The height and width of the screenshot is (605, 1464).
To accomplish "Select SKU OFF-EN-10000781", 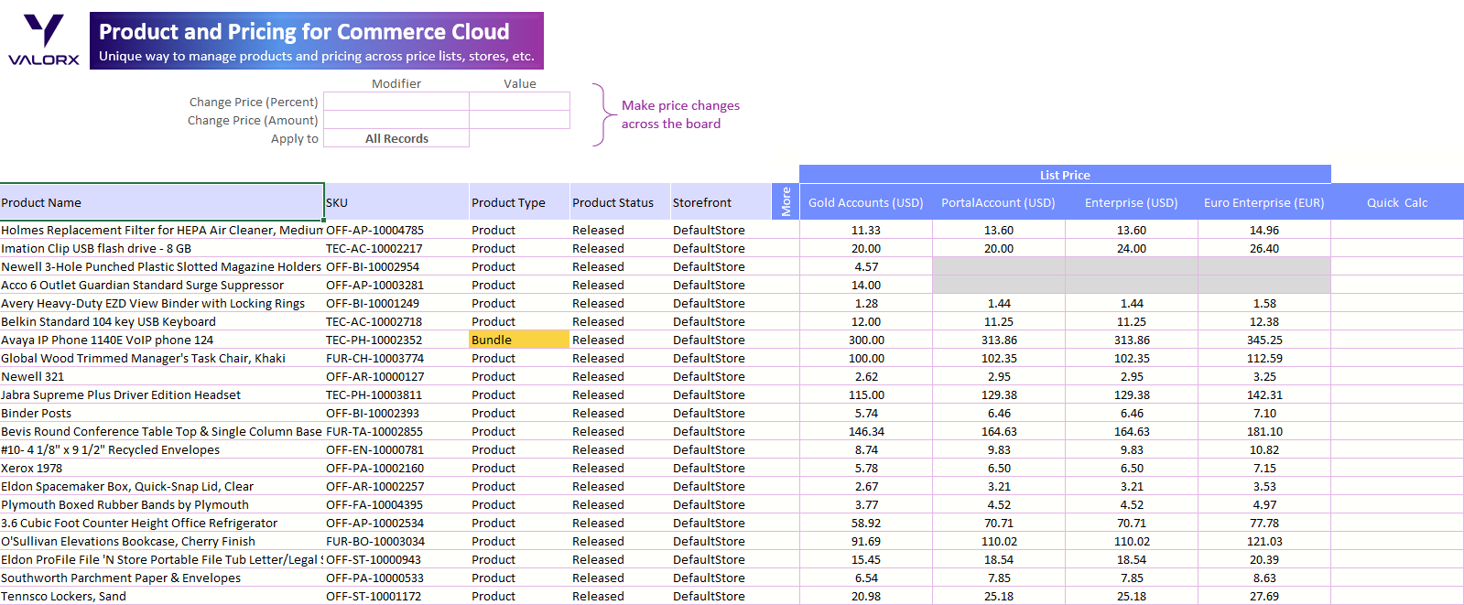I will (x=397, y=449).
